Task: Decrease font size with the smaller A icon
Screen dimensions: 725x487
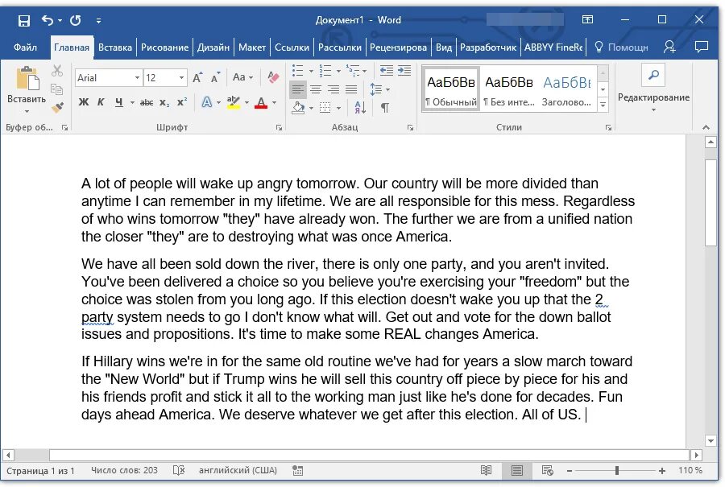Action: tap(215, 77)
